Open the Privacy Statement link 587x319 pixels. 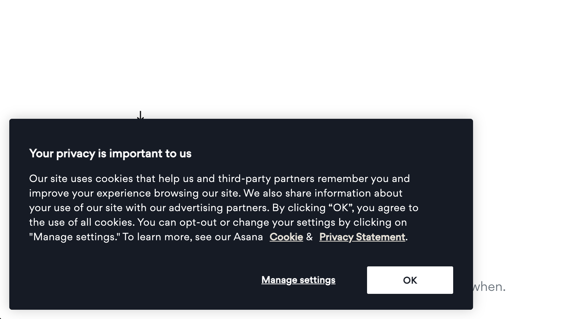pos(362,237)
